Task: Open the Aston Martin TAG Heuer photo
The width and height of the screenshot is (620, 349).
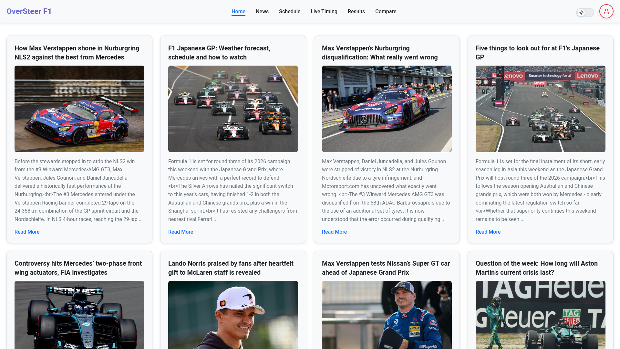Action: [x=541, y=315]
